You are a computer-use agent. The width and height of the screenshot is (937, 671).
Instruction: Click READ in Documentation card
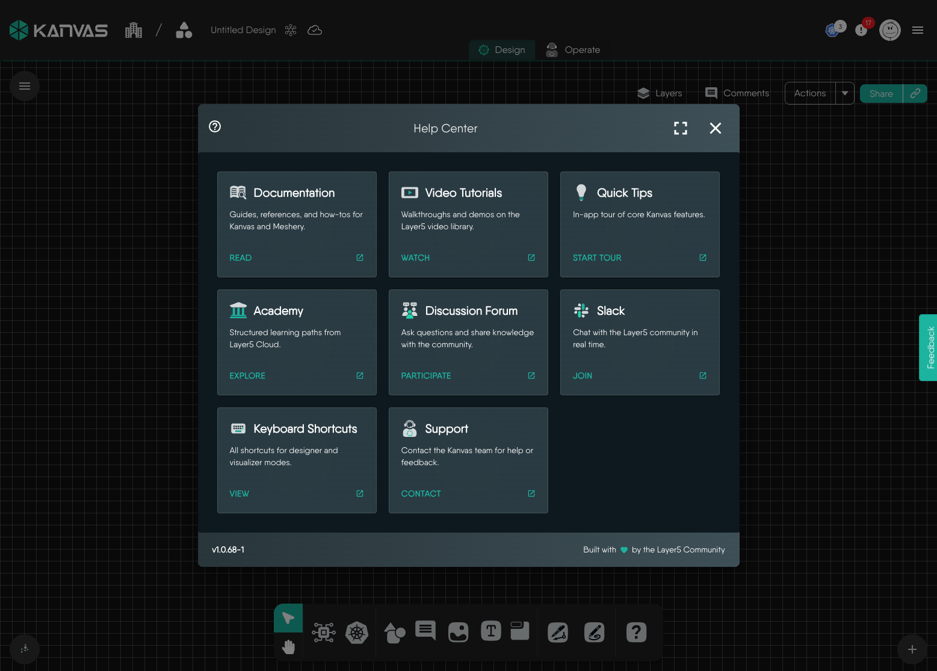coord(241,258)
